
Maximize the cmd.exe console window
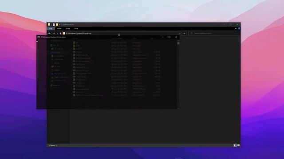click(x=170, y=37)
